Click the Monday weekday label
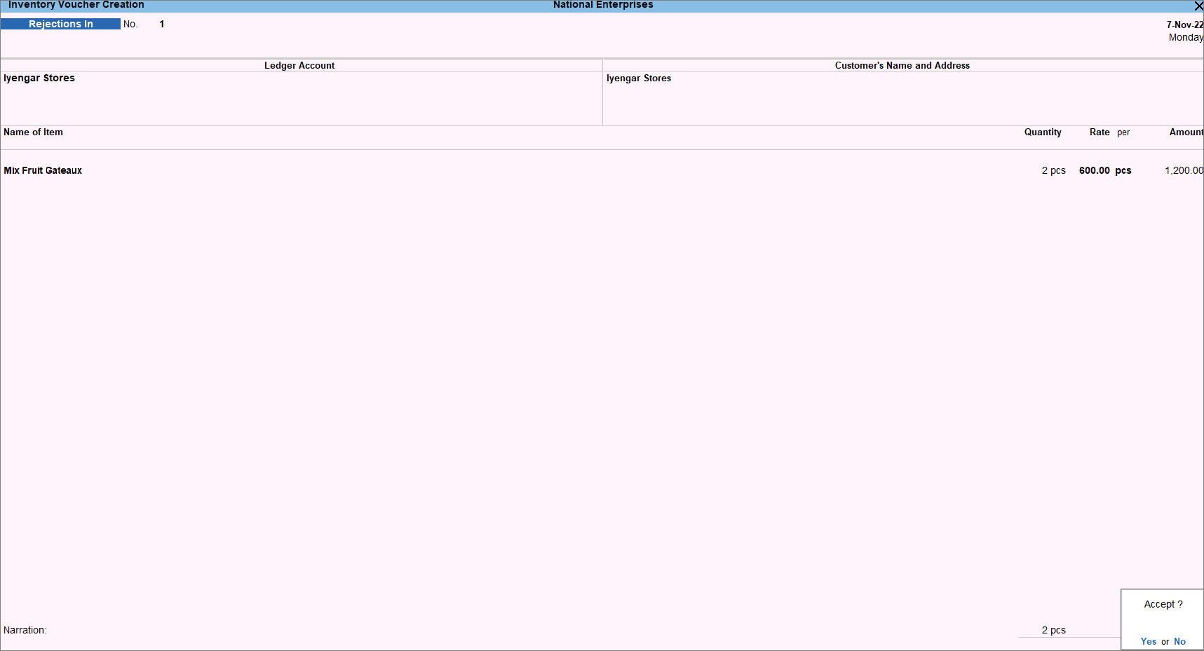 1186,37
